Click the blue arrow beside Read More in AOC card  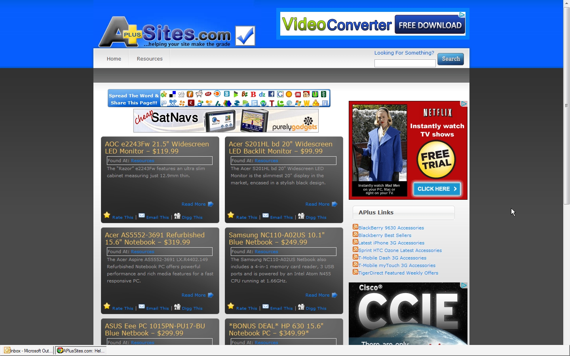(x=211, y=204)
